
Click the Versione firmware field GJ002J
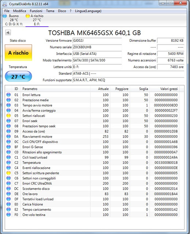pos(97,41)
